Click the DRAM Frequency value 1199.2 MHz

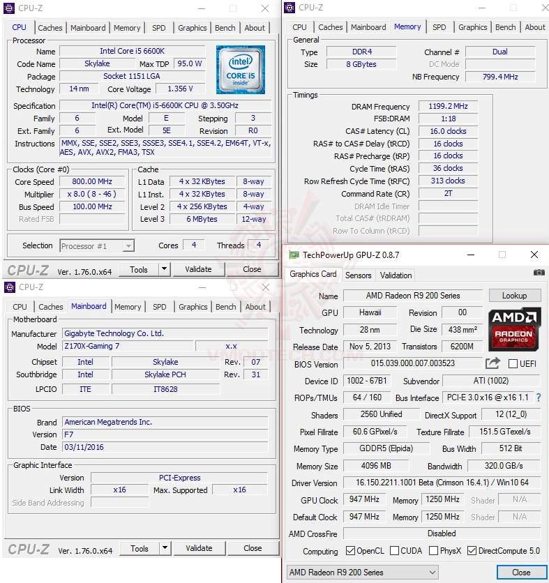click(x=448, y=106)
